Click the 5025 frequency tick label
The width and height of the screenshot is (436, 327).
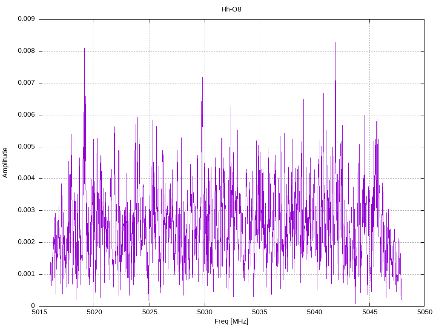pyautogui.click(x=149, y=312)
